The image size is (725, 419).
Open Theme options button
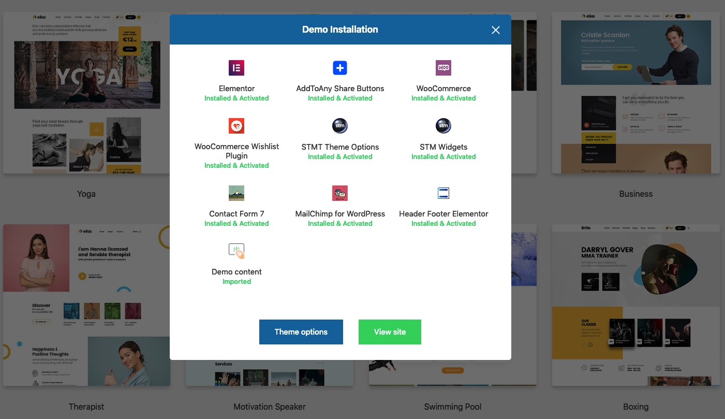pyautogui.click(x=301, y=332)
